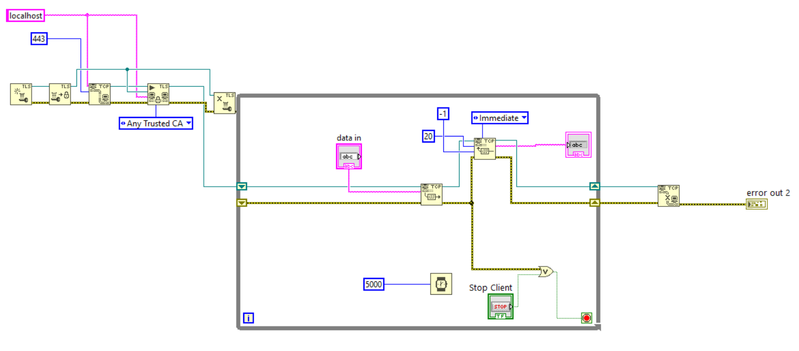Select the 443 port numeric constant
Image resolution: width=799 pixels, height=351 pixels.
point(39,39)
